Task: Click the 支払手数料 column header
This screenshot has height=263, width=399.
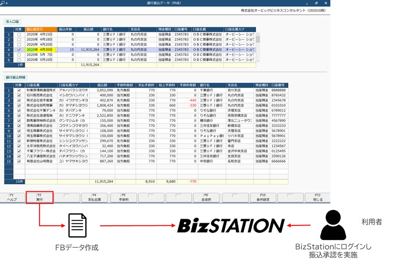Action: 146,85
